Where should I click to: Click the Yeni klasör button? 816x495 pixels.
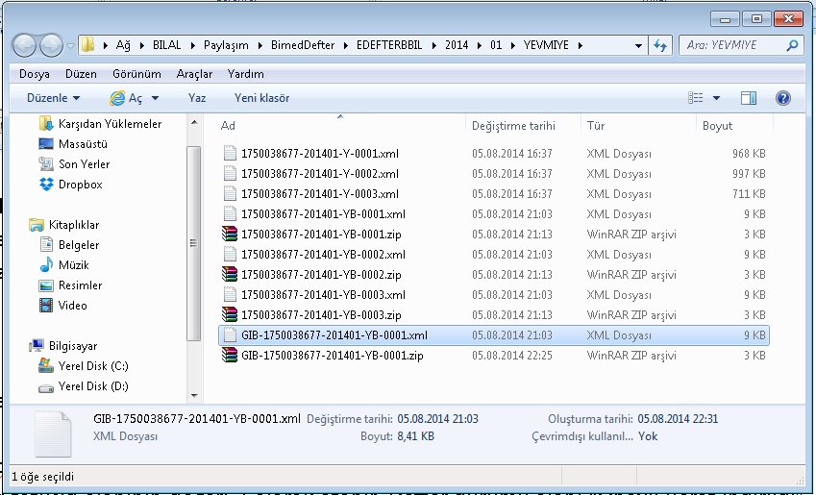coord(261,98)
